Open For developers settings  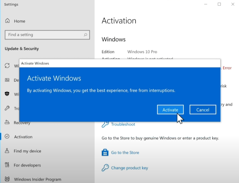(27, 165)
